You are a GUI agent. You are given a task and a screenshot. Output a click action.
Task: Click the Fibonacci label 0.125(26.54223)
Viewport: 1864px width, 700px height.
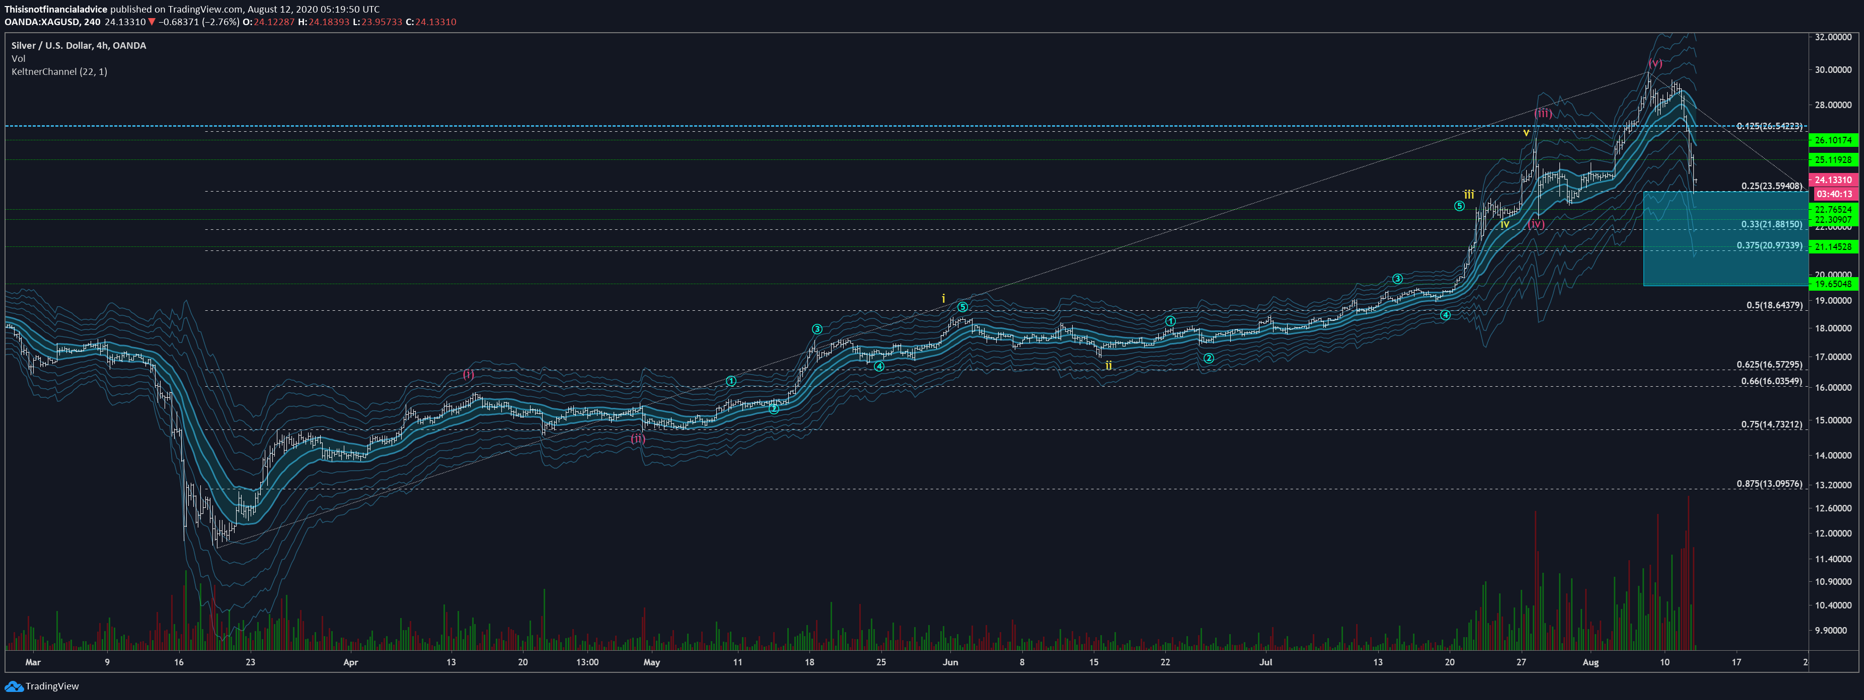1769,127
